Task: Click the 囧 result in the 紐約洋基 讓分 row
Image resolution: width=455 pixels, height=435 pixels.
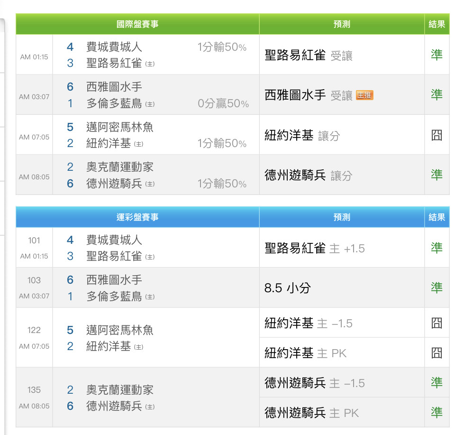Action: pyautogui.click(x=437, y=135)
